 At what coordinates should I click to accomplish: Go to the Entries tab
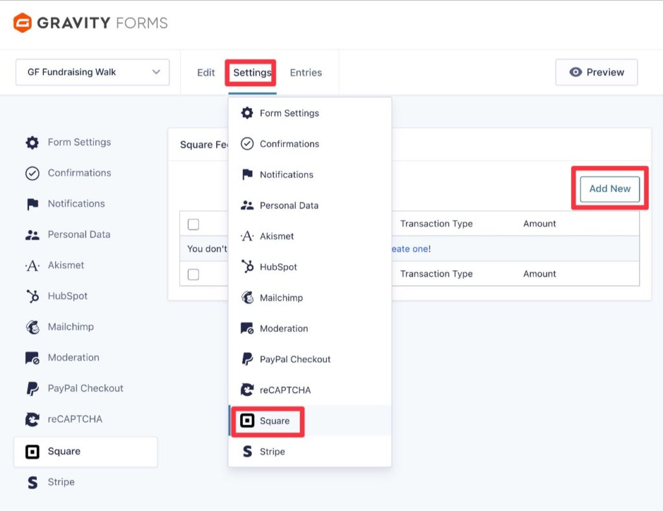tap(306, 73)
